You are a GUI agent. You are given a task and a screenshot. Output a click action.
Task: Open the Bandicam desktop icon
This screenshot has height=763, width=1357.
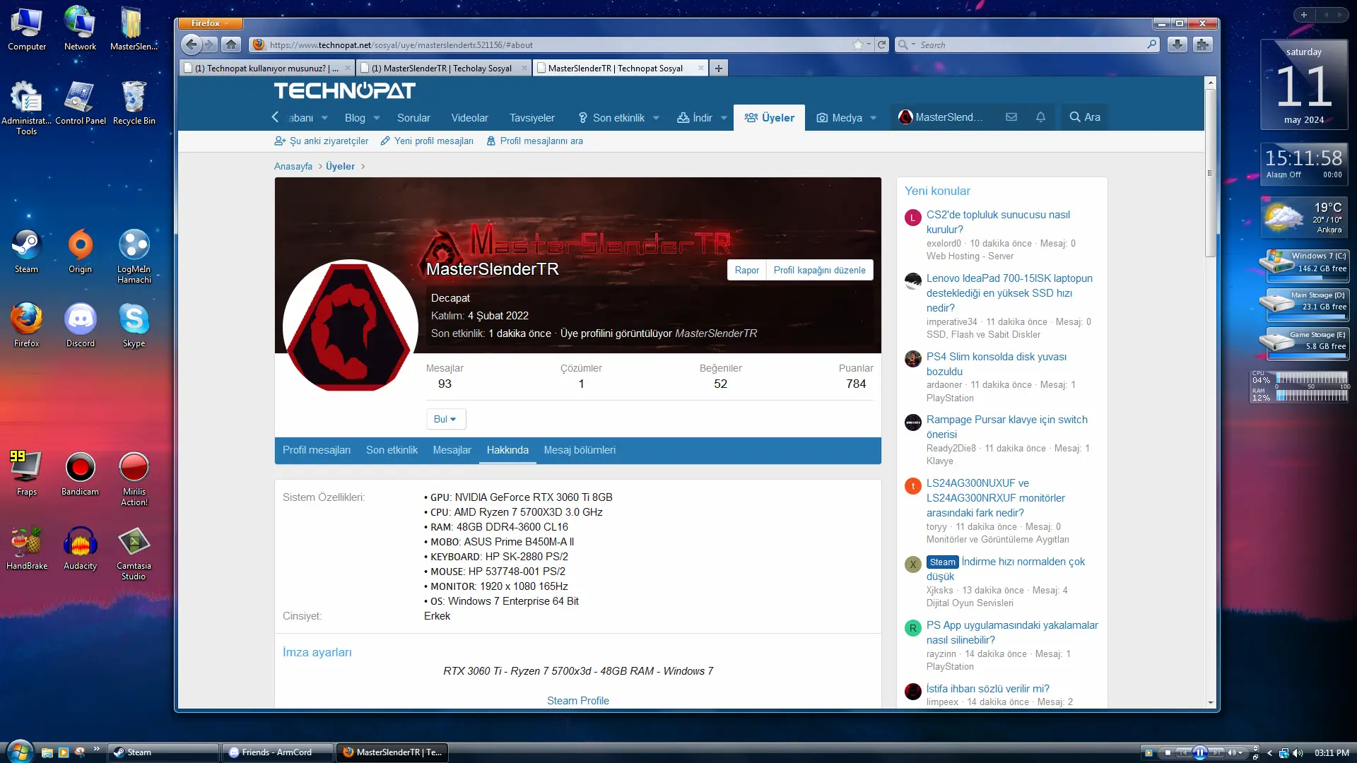point(80,473)
